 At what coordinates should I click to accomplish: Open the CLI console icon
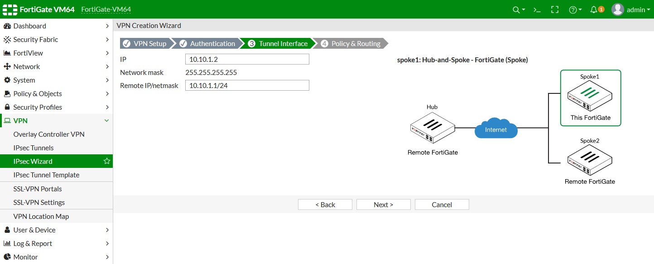[x=537, y=9]
